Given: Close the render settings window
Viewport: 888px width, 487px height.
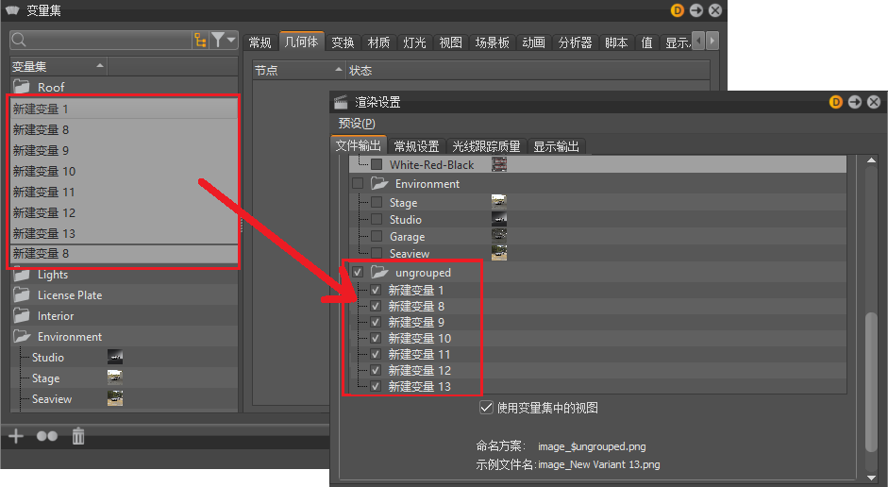Looking at the screenshot, I should (x=874, y=102).
